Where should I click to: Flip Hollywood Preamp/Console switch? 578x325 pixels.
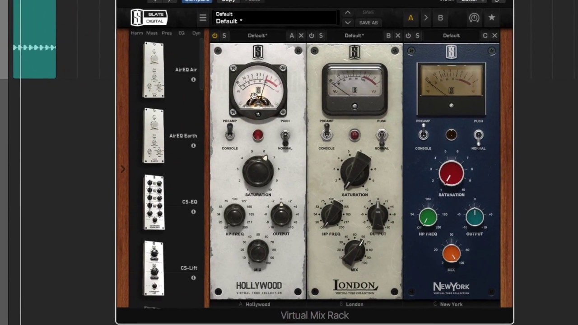click(230, 133)
